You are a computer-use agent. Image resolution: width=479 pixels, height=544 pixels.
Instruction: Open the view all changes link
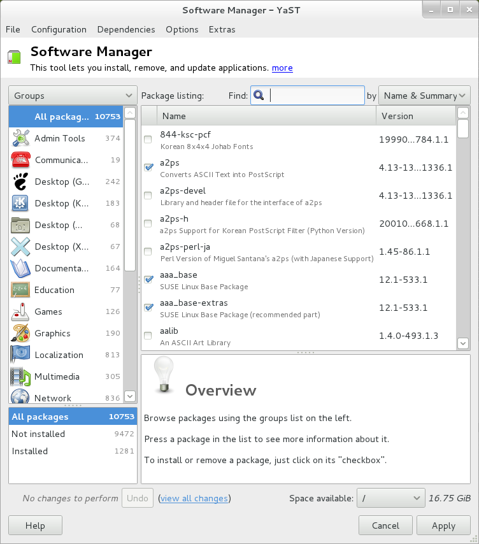tap(194, 498)
